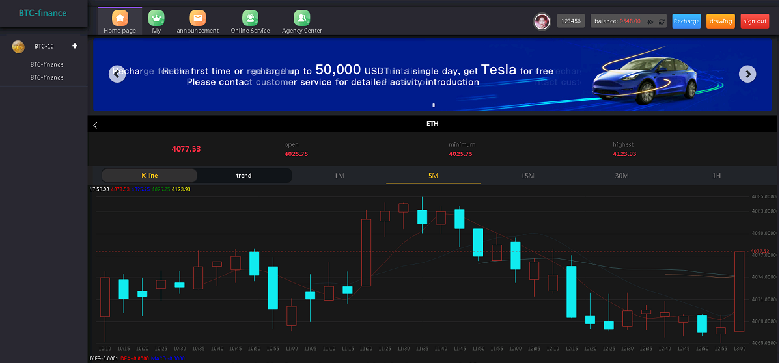
Task: Click the cyan candlestick at 12:15
Action: point(572,292)
